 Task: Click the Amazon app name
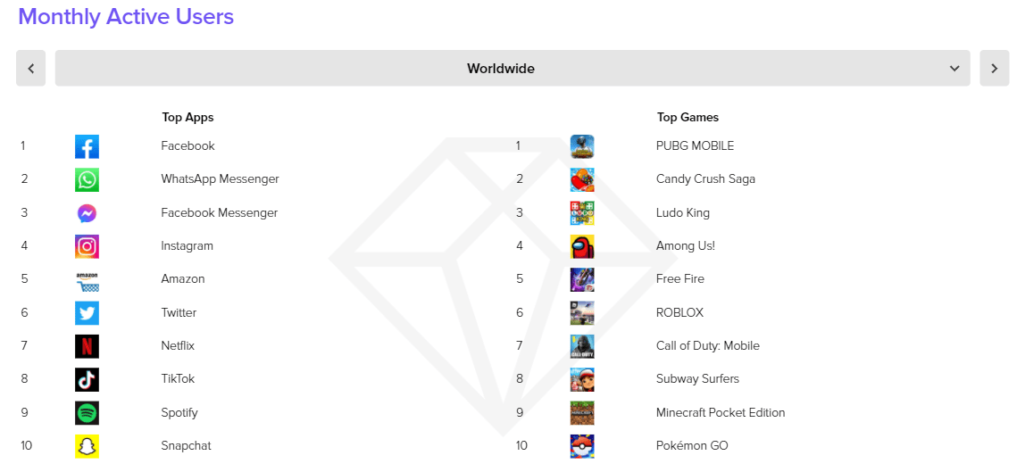coord(183,278)
